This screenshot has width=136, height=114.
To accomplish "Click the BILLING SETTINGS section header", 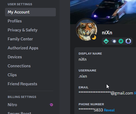I will (x=22, y=97).
